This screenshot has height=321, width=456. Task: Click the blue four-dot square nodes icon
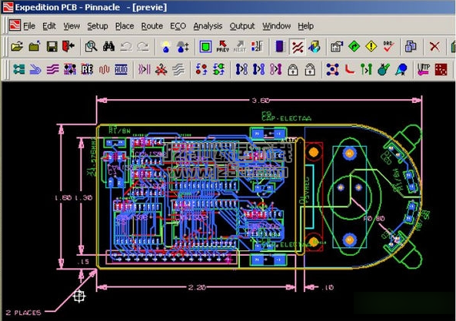332,69
